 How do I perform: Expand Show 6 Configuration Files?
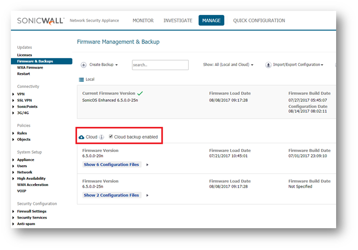112,165
